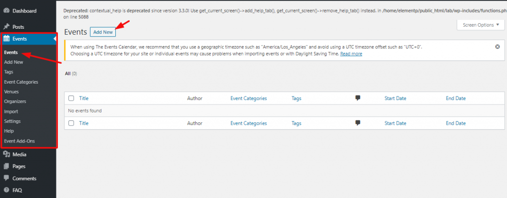Open the Read more link in notice

(x=351, y=54)
